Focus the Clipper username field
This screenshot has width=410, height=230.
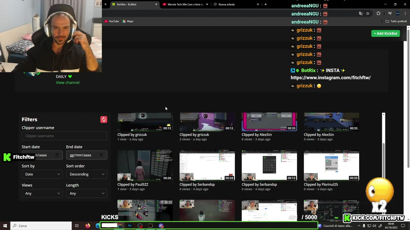click(x=64, y=136)
